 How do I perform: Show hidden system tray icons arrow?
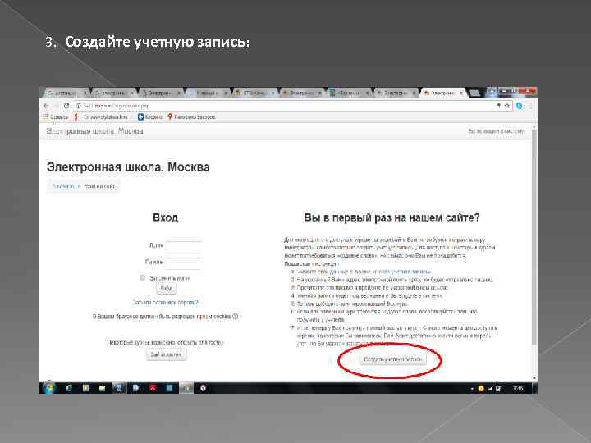coord(472,388)
